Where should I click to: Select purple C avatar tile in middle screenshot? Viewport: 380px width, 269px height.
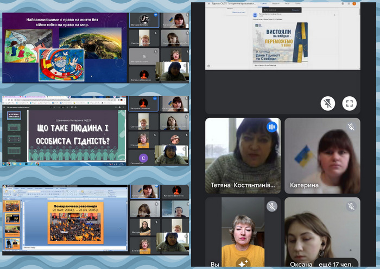pos(143,158)
